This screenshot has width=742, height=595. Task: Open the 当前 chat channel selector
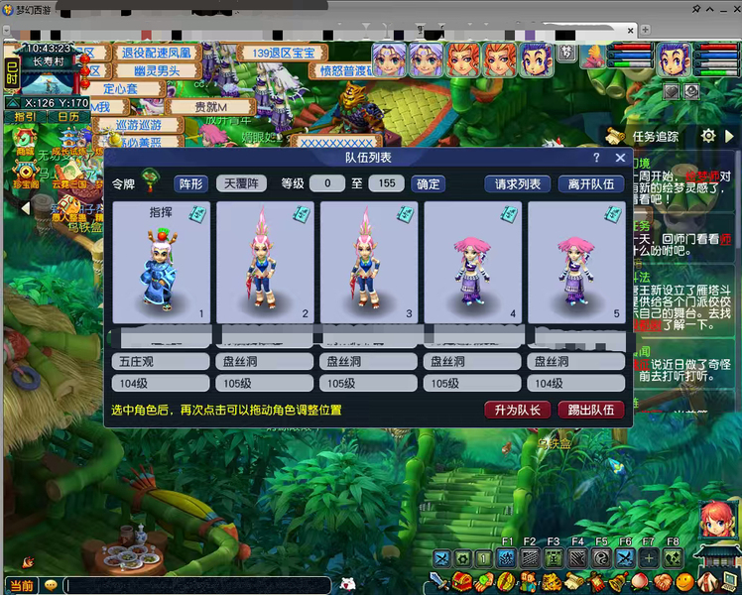click(21, 585)
